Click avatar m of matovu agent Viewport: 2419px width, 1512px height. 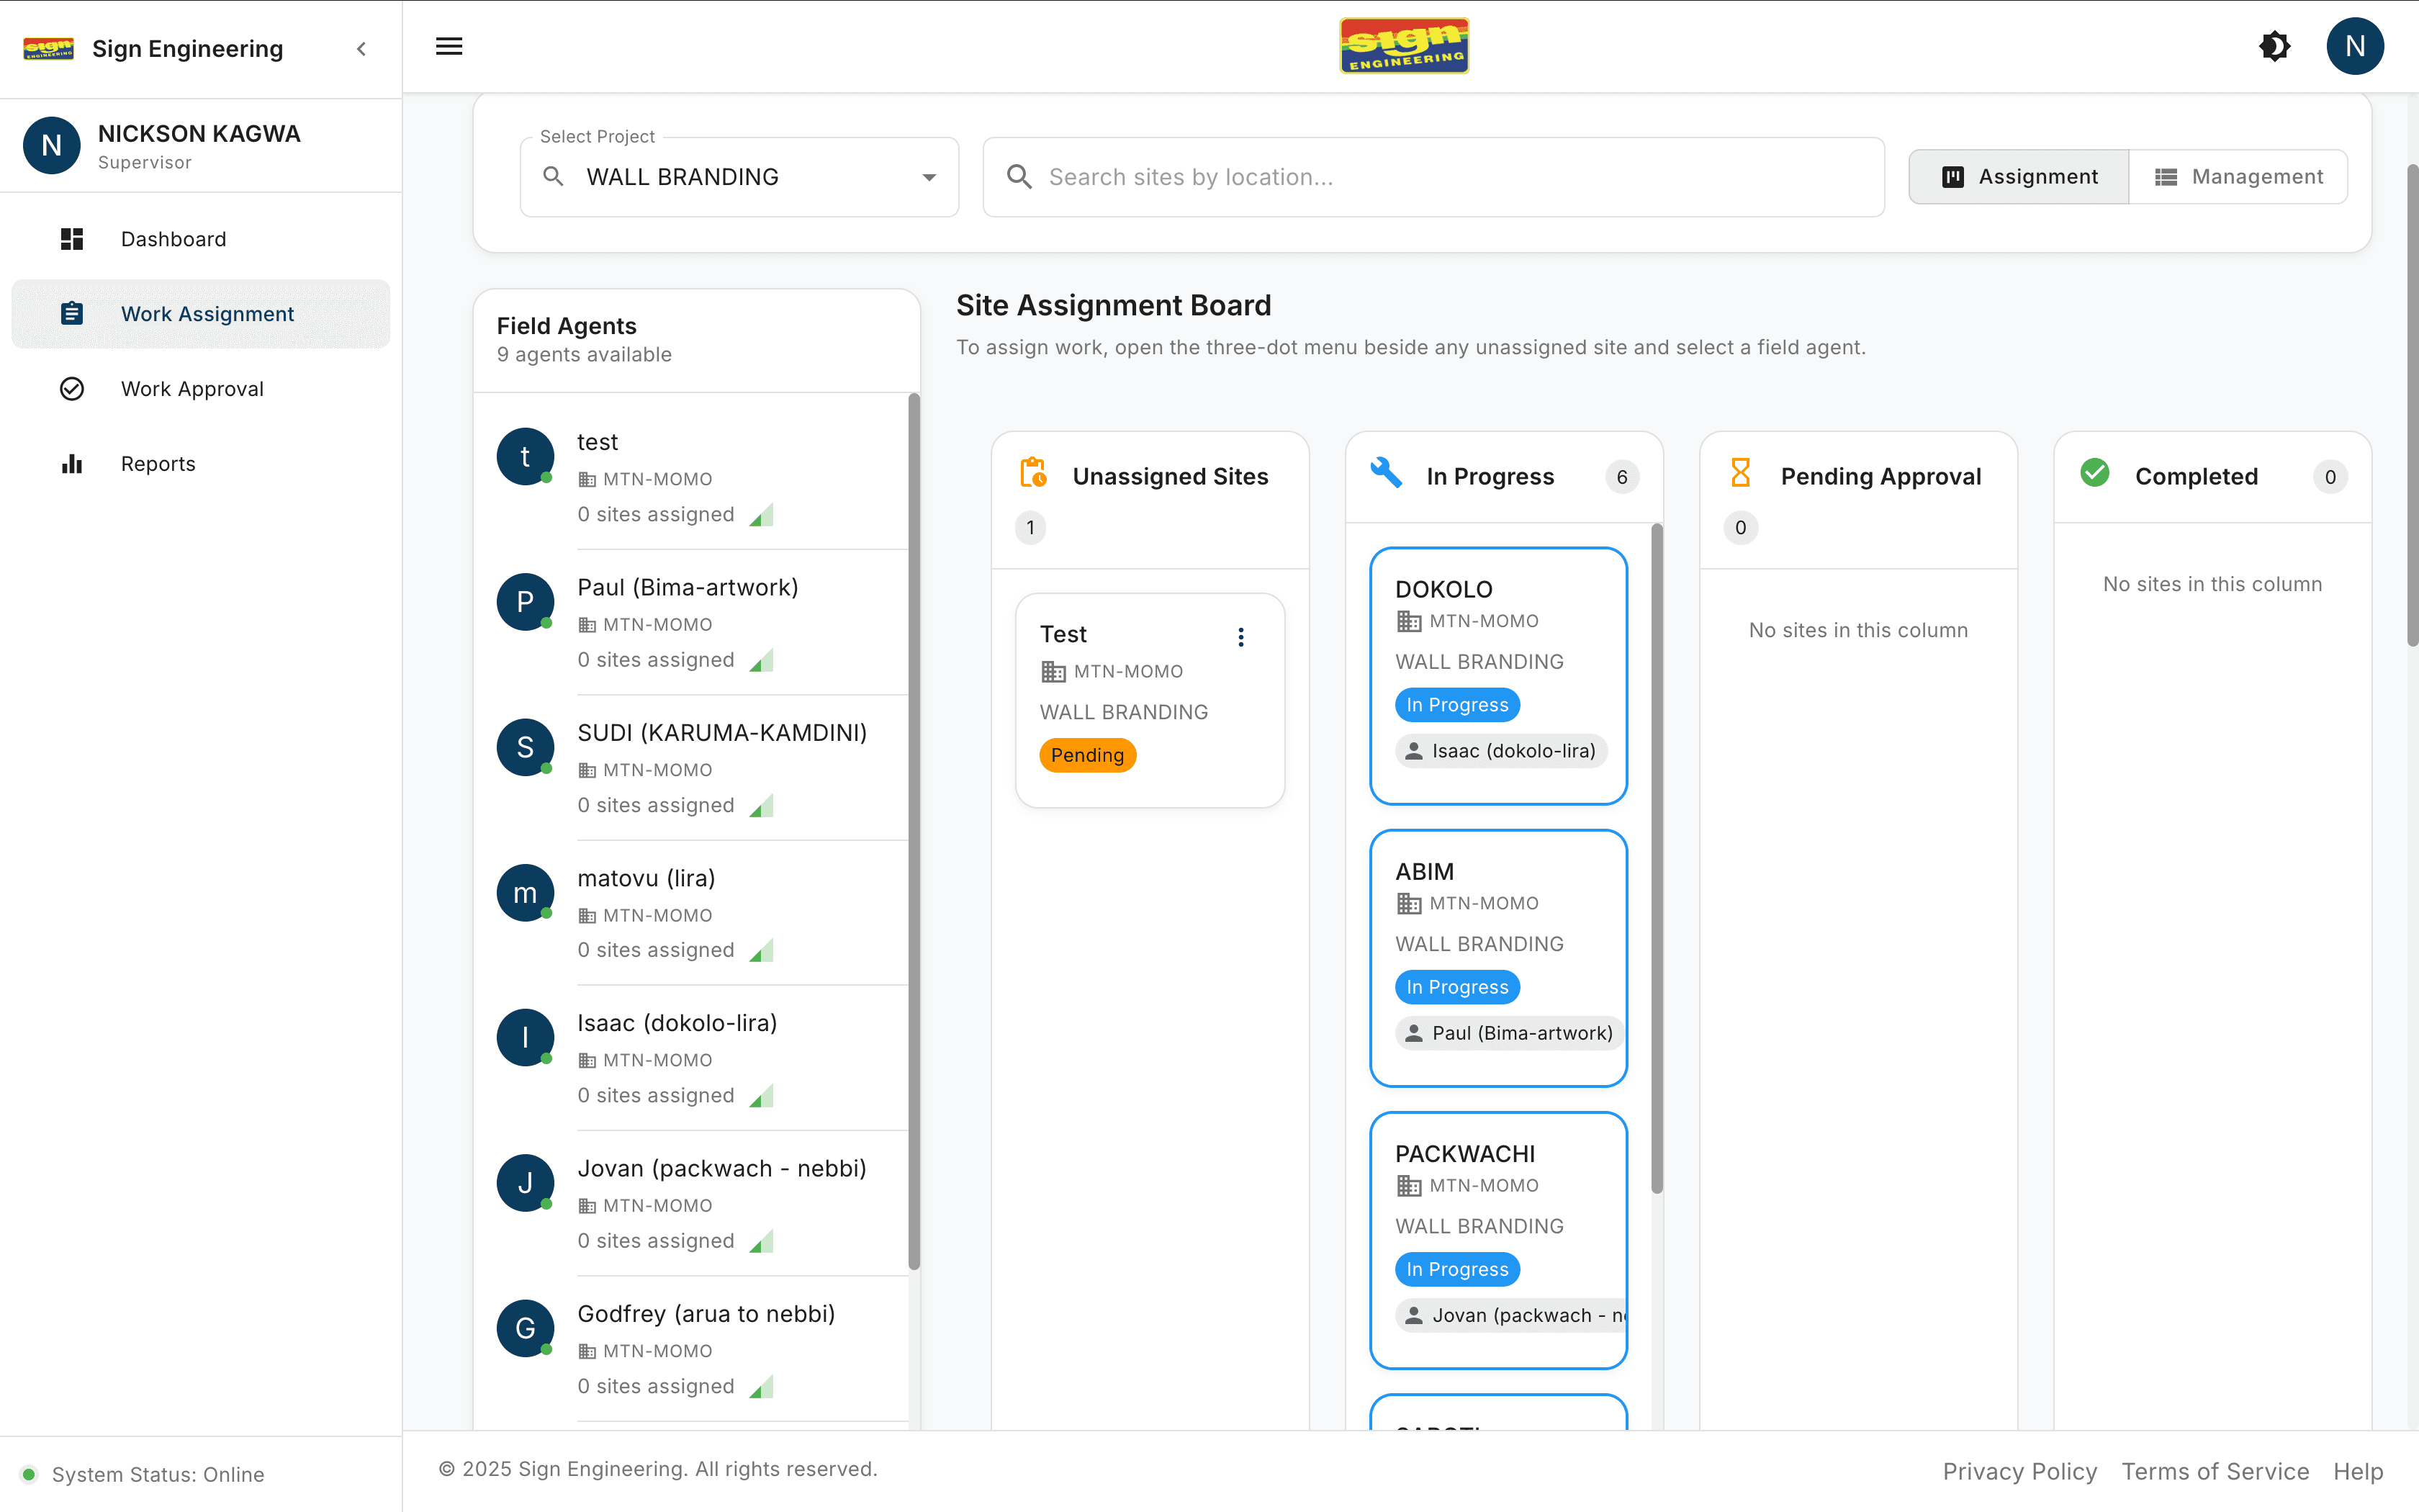(x=525, y=893)
